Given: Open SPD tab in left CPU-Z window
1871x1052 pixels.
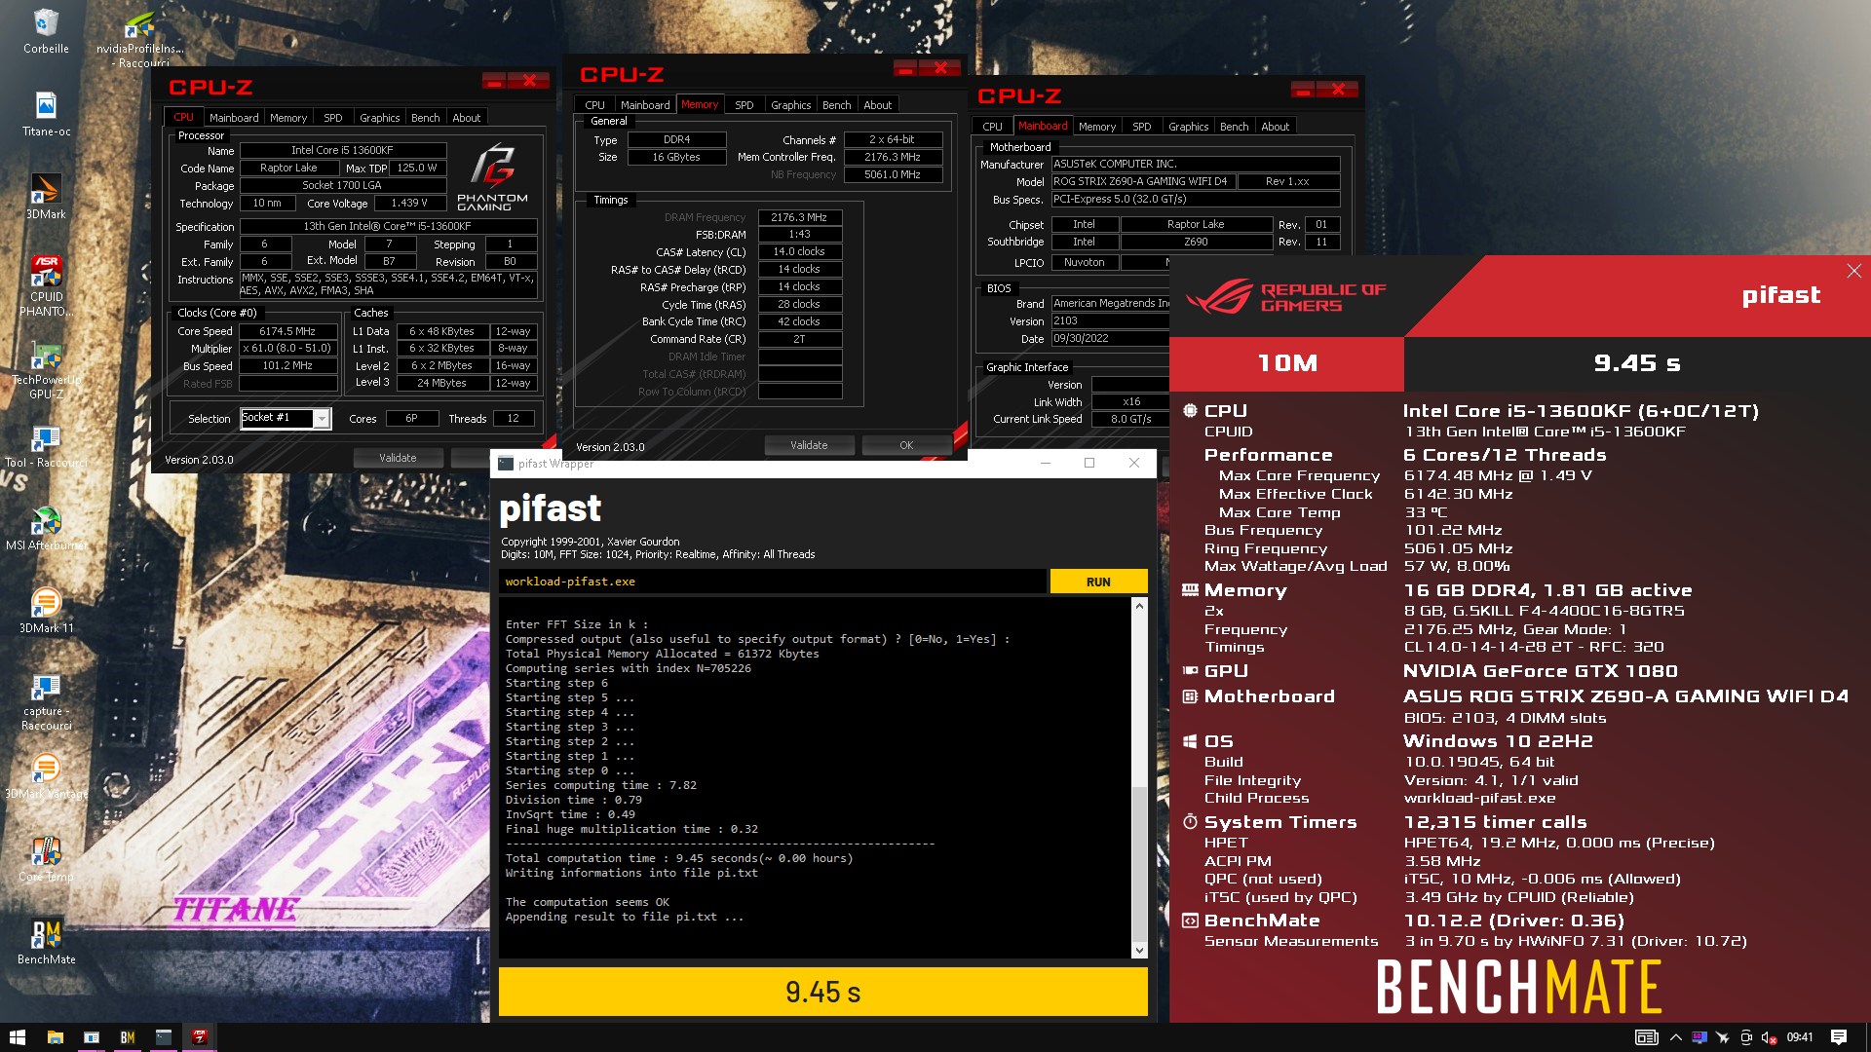Looking at the screenshot, I should point(333,118).
